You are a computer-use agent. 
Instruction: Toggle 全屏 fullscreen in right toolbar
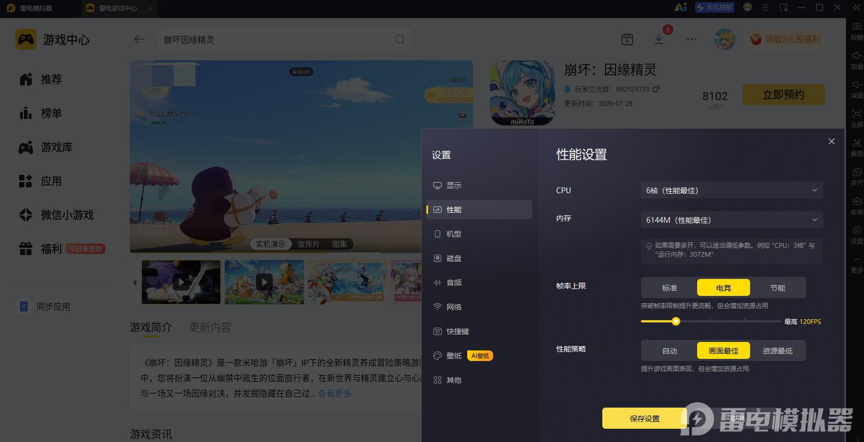[x=857, y=118]
